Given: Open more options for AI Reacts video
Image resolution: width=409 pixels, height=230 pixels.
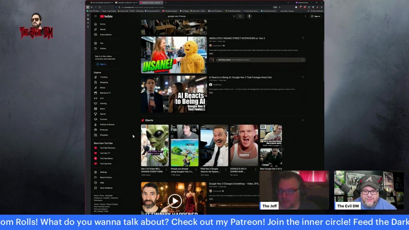Looking at the screenshot, I should pos(303,77).
